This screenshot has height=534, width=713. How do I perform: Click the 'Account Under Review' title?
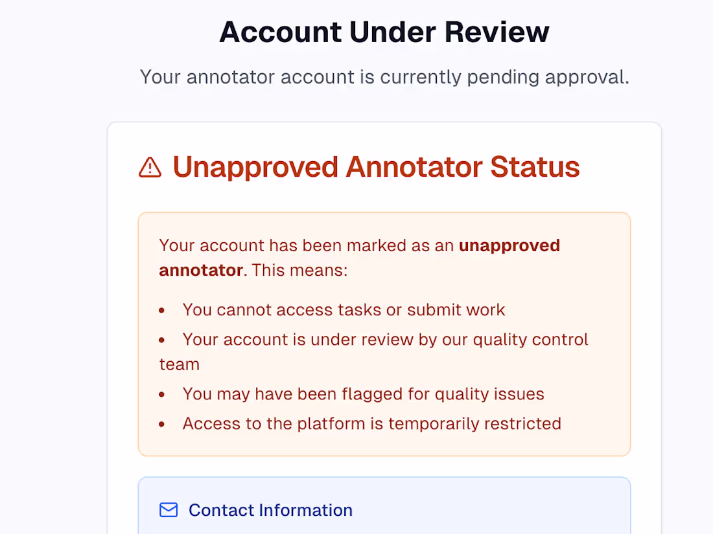(x=384, y=32)
